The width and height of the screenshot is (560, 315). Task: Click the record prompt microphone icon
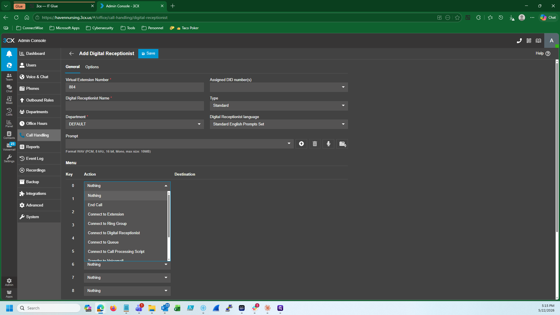click(328, 144)
